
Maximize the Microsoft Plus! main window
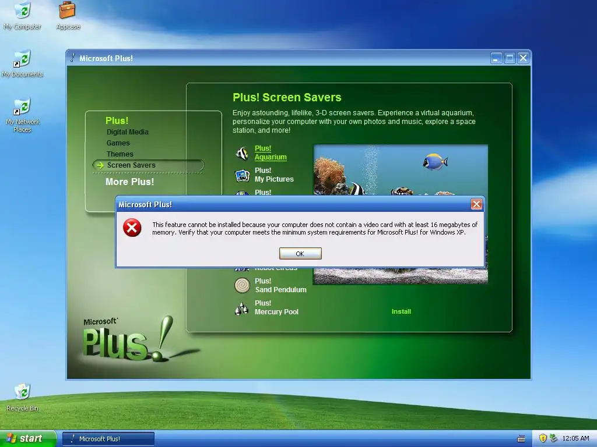tap(510, 58)
